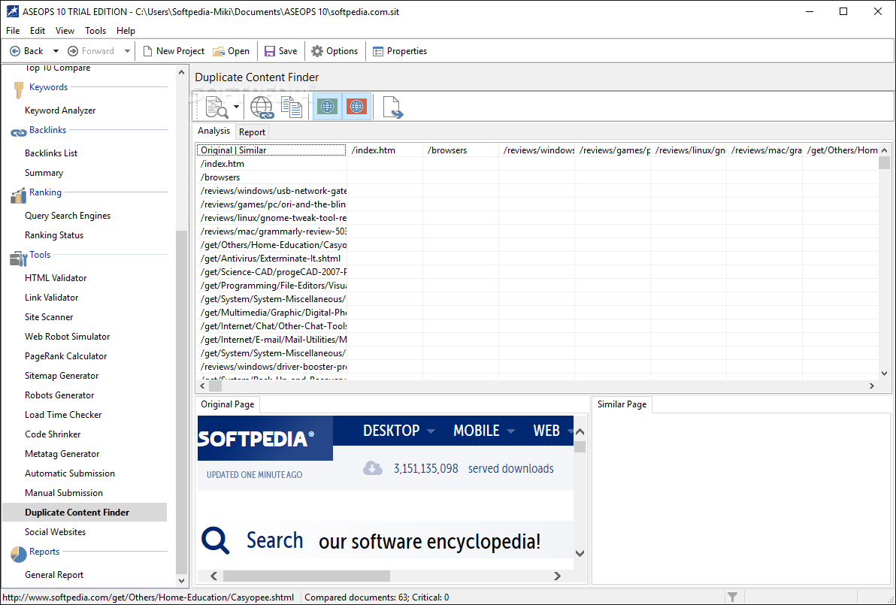Open Social Websites in sidebar
This screenshot has width=896, height=605.
(55, 532)
